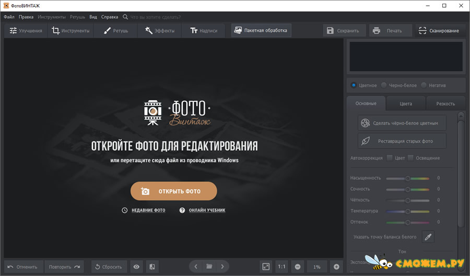Set zoom to 1:1 button
Screen dimensions: 470x276
(281, 267)
